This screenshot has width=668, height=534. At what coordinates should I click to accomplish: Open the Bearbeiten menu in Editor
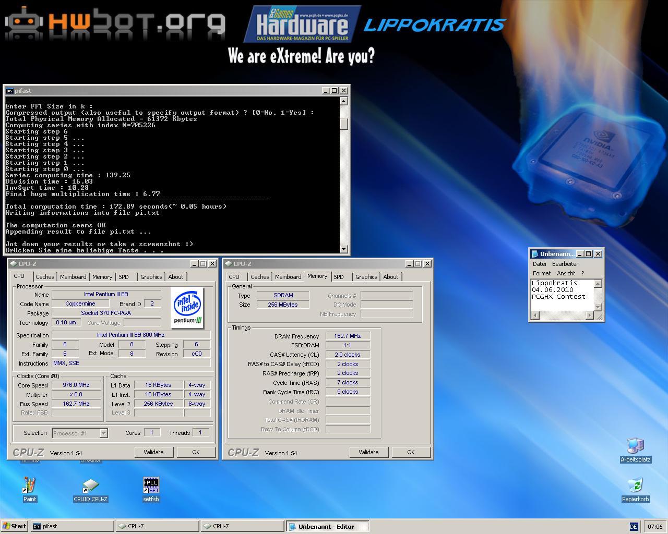point(566,264)
